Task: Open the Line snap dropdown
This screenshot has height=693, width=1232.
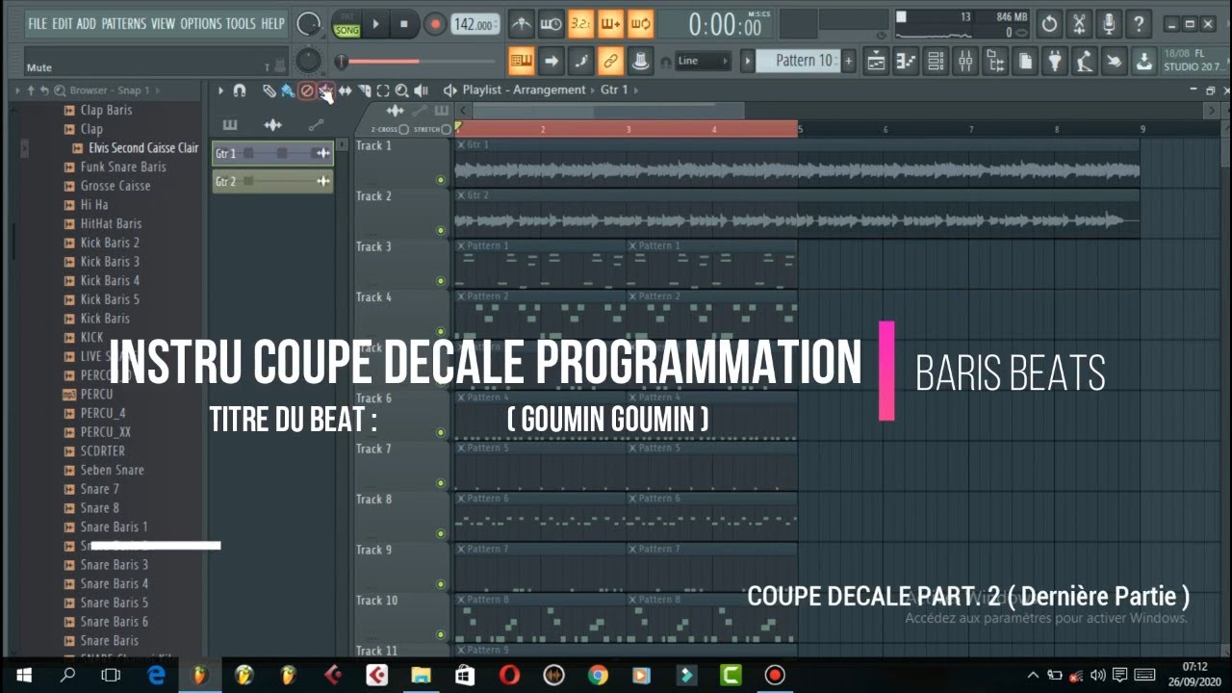Action: click(703, 61)
